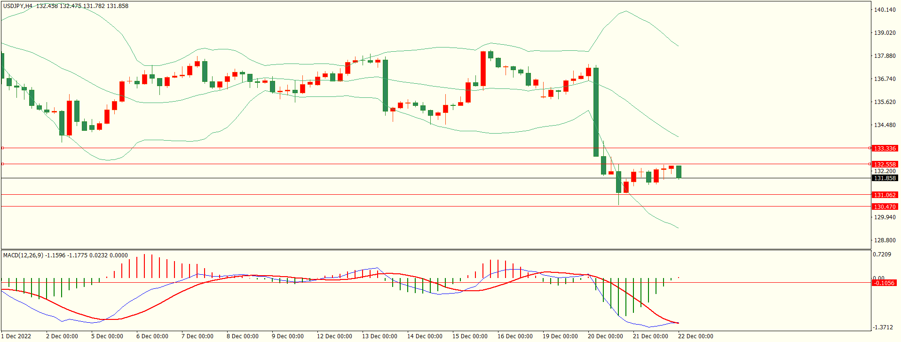The width and height of the screenshot is (901, 342).
Task: Click the 128.800 price axis label
Action: pyautogui.click(x=885, y=240)
